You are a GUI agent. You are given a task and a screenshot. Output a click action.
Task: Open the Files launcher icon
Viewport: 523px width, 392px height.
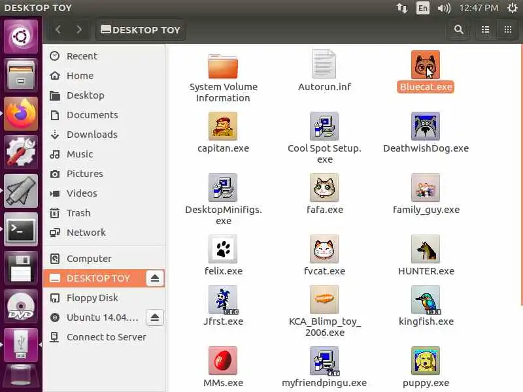[21, 74]
